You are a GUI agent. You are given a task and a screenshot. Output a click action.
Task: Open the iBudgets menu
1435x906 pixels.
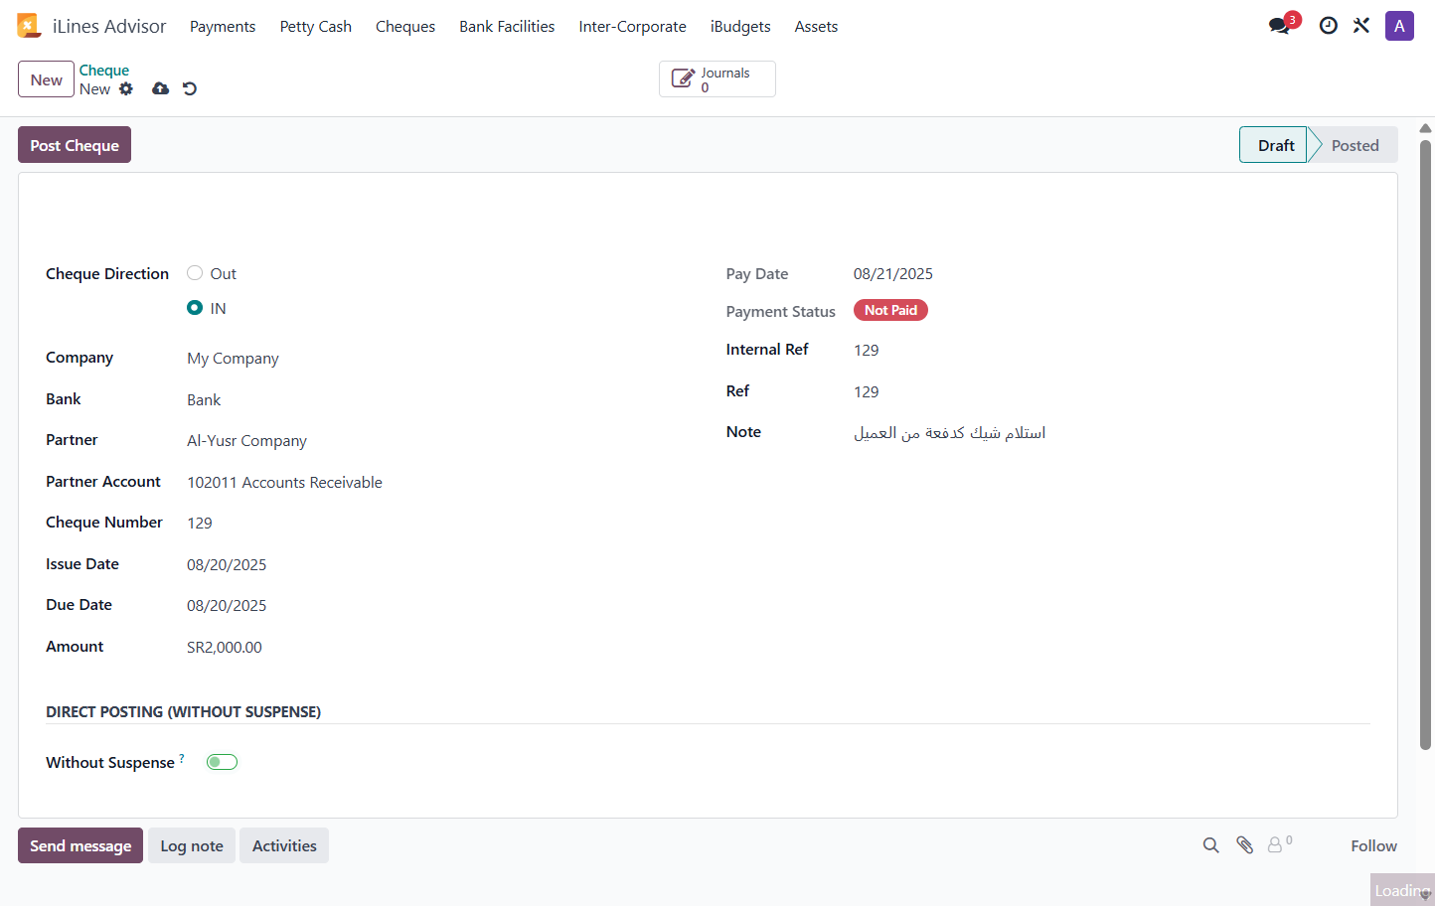[740, 27]
